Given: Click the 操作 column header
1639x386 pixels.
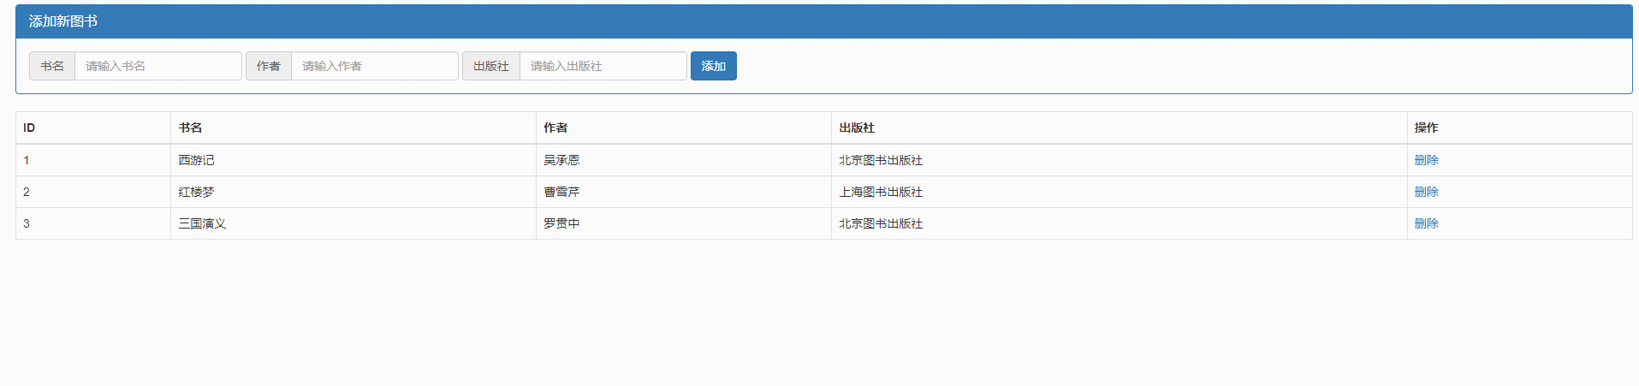Looking at the screenshot, I should pos(1520,128).
